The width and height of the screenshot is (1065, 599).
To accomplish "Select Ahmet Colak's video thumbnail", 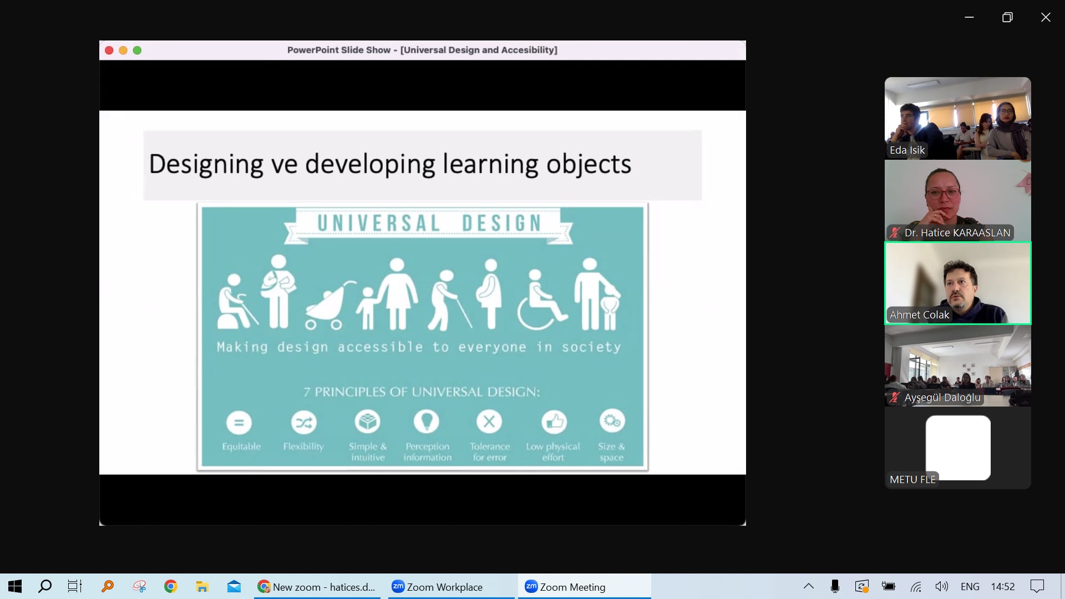I will point(957,283).
